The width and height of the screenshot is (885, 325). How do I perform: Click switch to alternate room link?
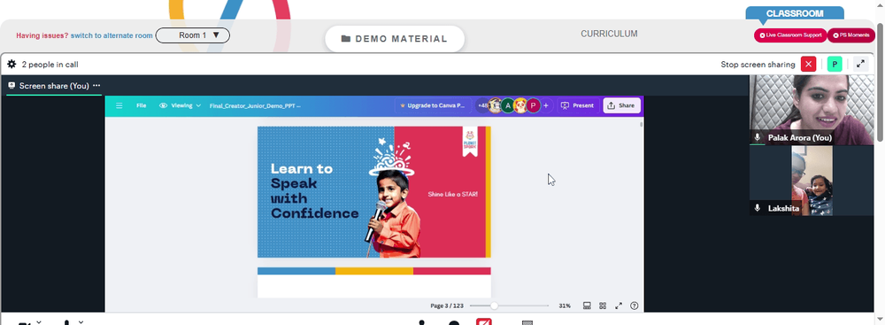click(x=112, y=35)
